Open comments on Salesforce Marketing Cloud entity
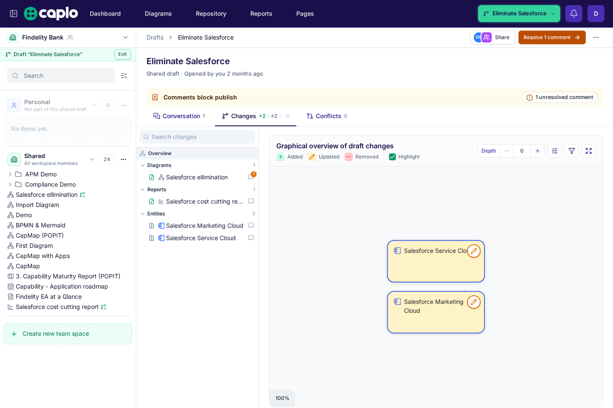 (x=251, y=226)
